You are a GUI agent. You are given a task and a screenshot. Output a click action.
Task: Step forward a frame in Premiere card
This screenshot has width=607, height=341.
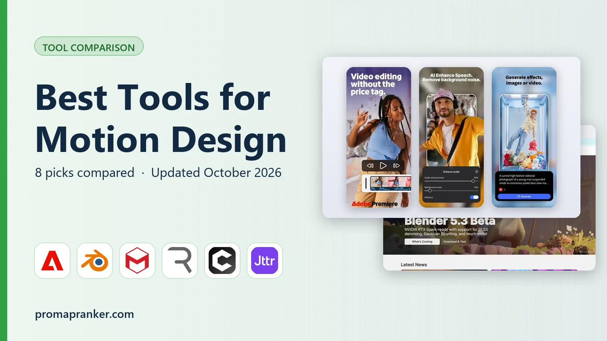(x=396, y=166)
